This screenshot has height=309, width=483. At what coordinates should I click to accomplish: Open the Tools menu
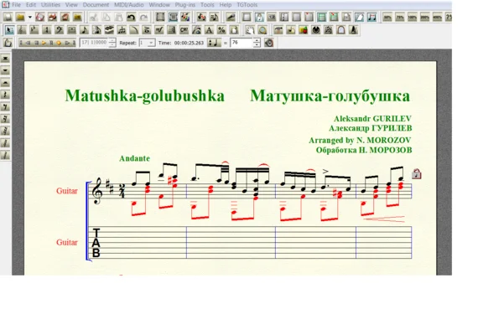pyautogui.click(x=207, y=5)
